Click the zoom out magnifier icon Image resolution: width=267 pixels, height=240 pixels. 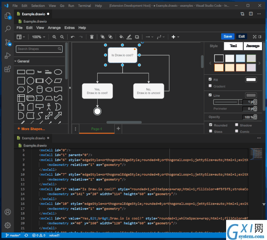click(x=62, y=37)
